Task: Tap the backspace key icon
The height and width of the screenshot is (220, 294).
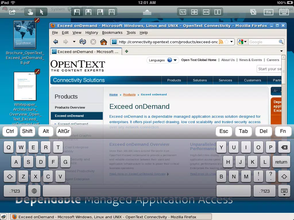Action: (284, 148)
